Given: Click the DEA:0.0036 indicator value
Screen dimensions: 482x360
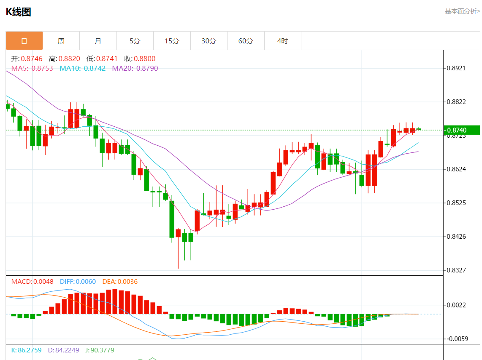Looking at the screenshot, I should click(120, 282).
